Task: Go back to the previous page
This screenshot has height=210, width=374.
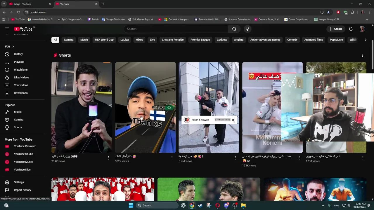Action: tap(4, 12)
